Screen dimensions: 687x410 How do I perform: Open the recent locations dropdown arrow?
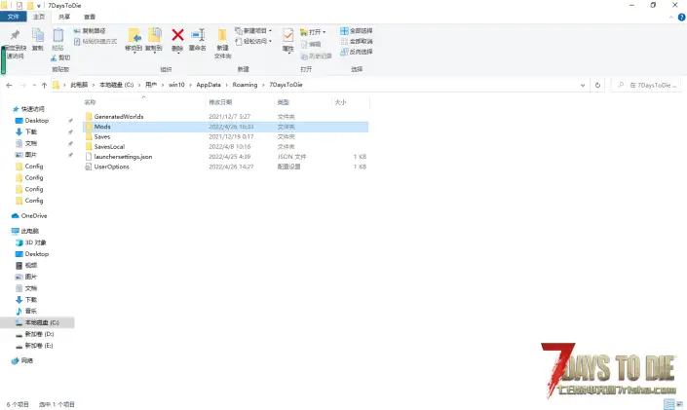click(x=34, y=86)
